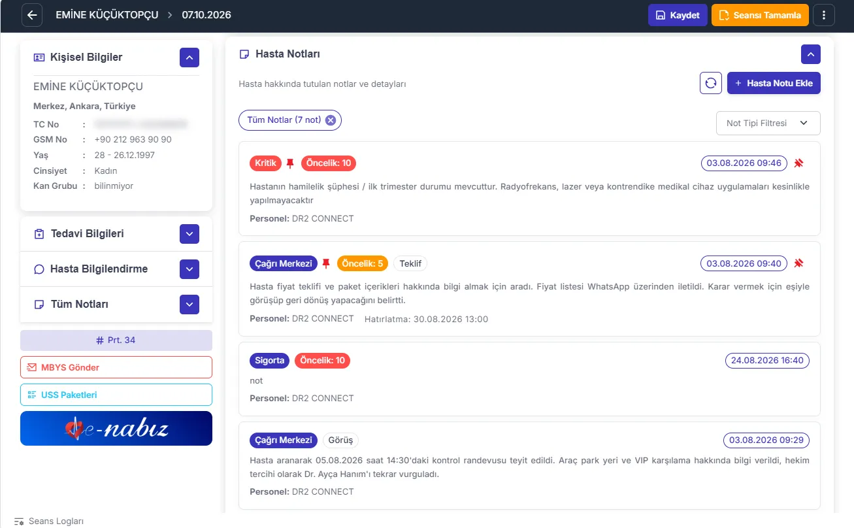The image size is (854, 528).
Task: Click the Hatırlatma: 30.08.2026 13:00 reminder text
Action: tap(426, 319)
